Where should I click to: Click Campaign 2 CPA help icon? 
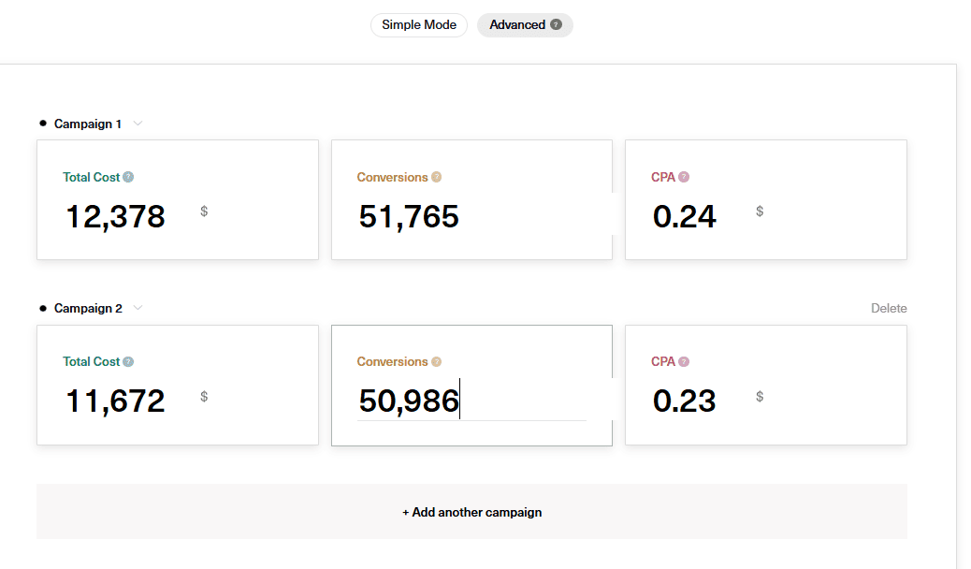tap(684, 361)
